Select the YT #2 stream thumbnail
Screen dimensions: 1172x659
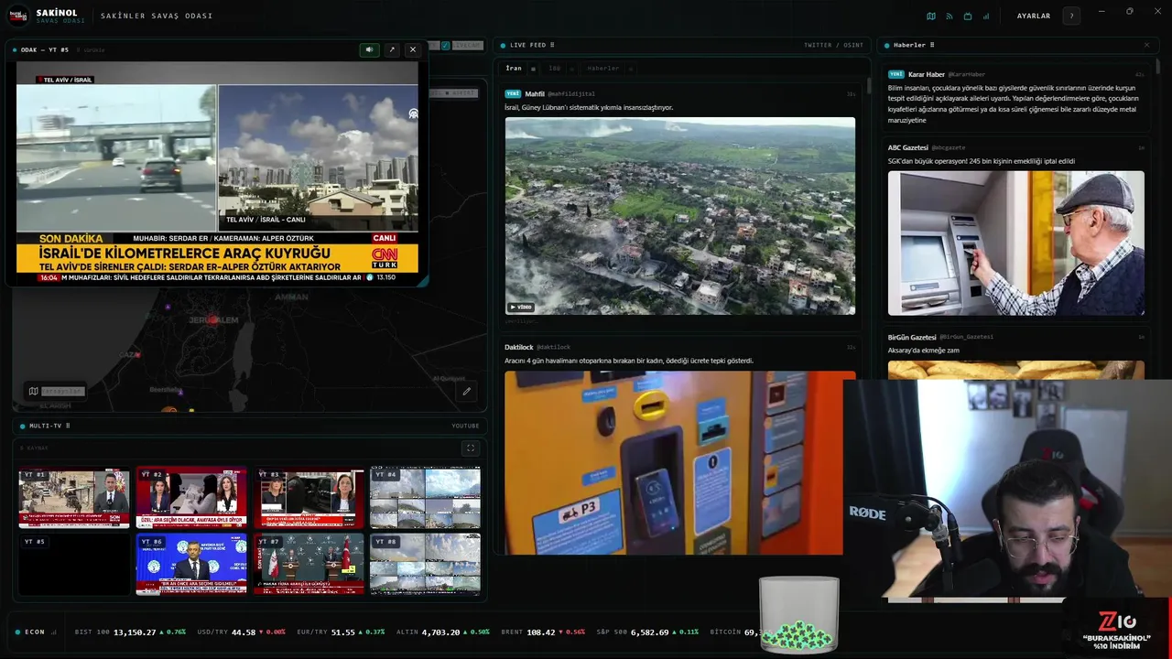pyautogui.click(x=191, y=497)
